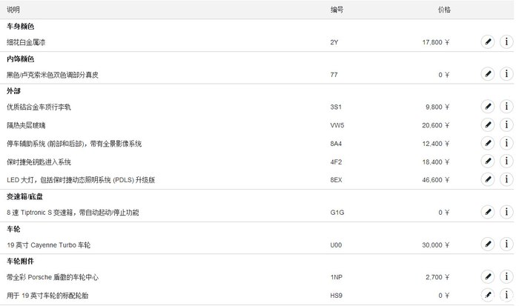519x306 pixels.
Task: Edit the 8 速 Tiptronic S transmission
Action: click(x=488, y=212)
